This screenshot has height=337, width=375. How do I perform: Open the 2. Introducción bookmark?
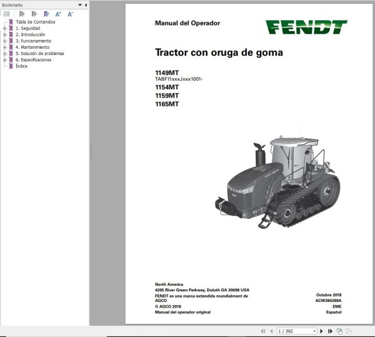coord(31,34)
